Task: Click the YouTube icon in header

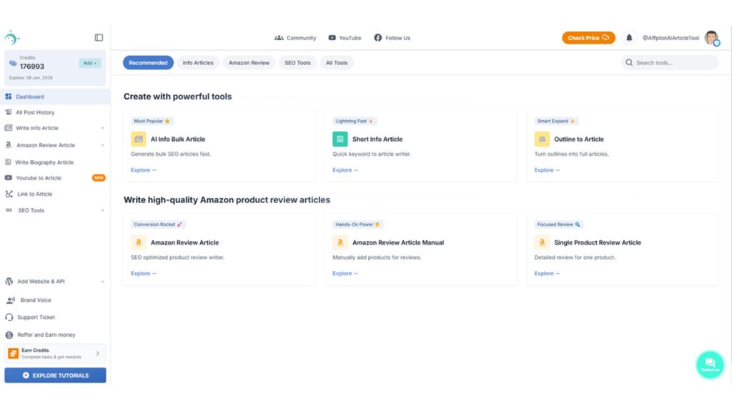Action: click(x=332, y=38)
